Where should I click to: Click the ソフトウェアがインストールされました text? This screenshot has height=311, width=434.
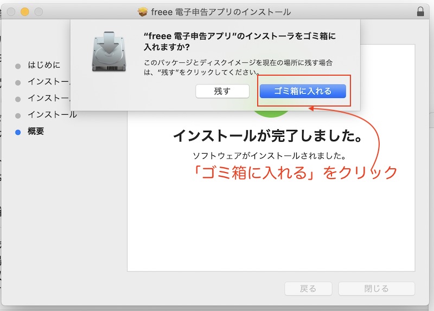(269, 156)
